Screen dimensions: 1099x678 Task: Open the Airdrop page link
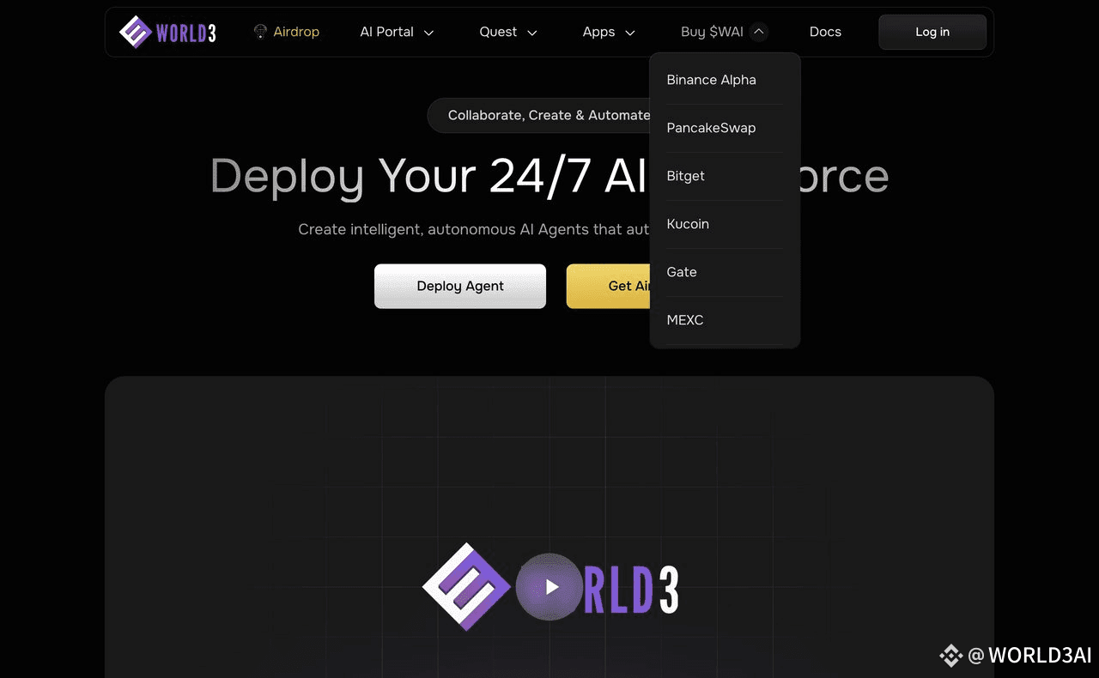[296, 32]
